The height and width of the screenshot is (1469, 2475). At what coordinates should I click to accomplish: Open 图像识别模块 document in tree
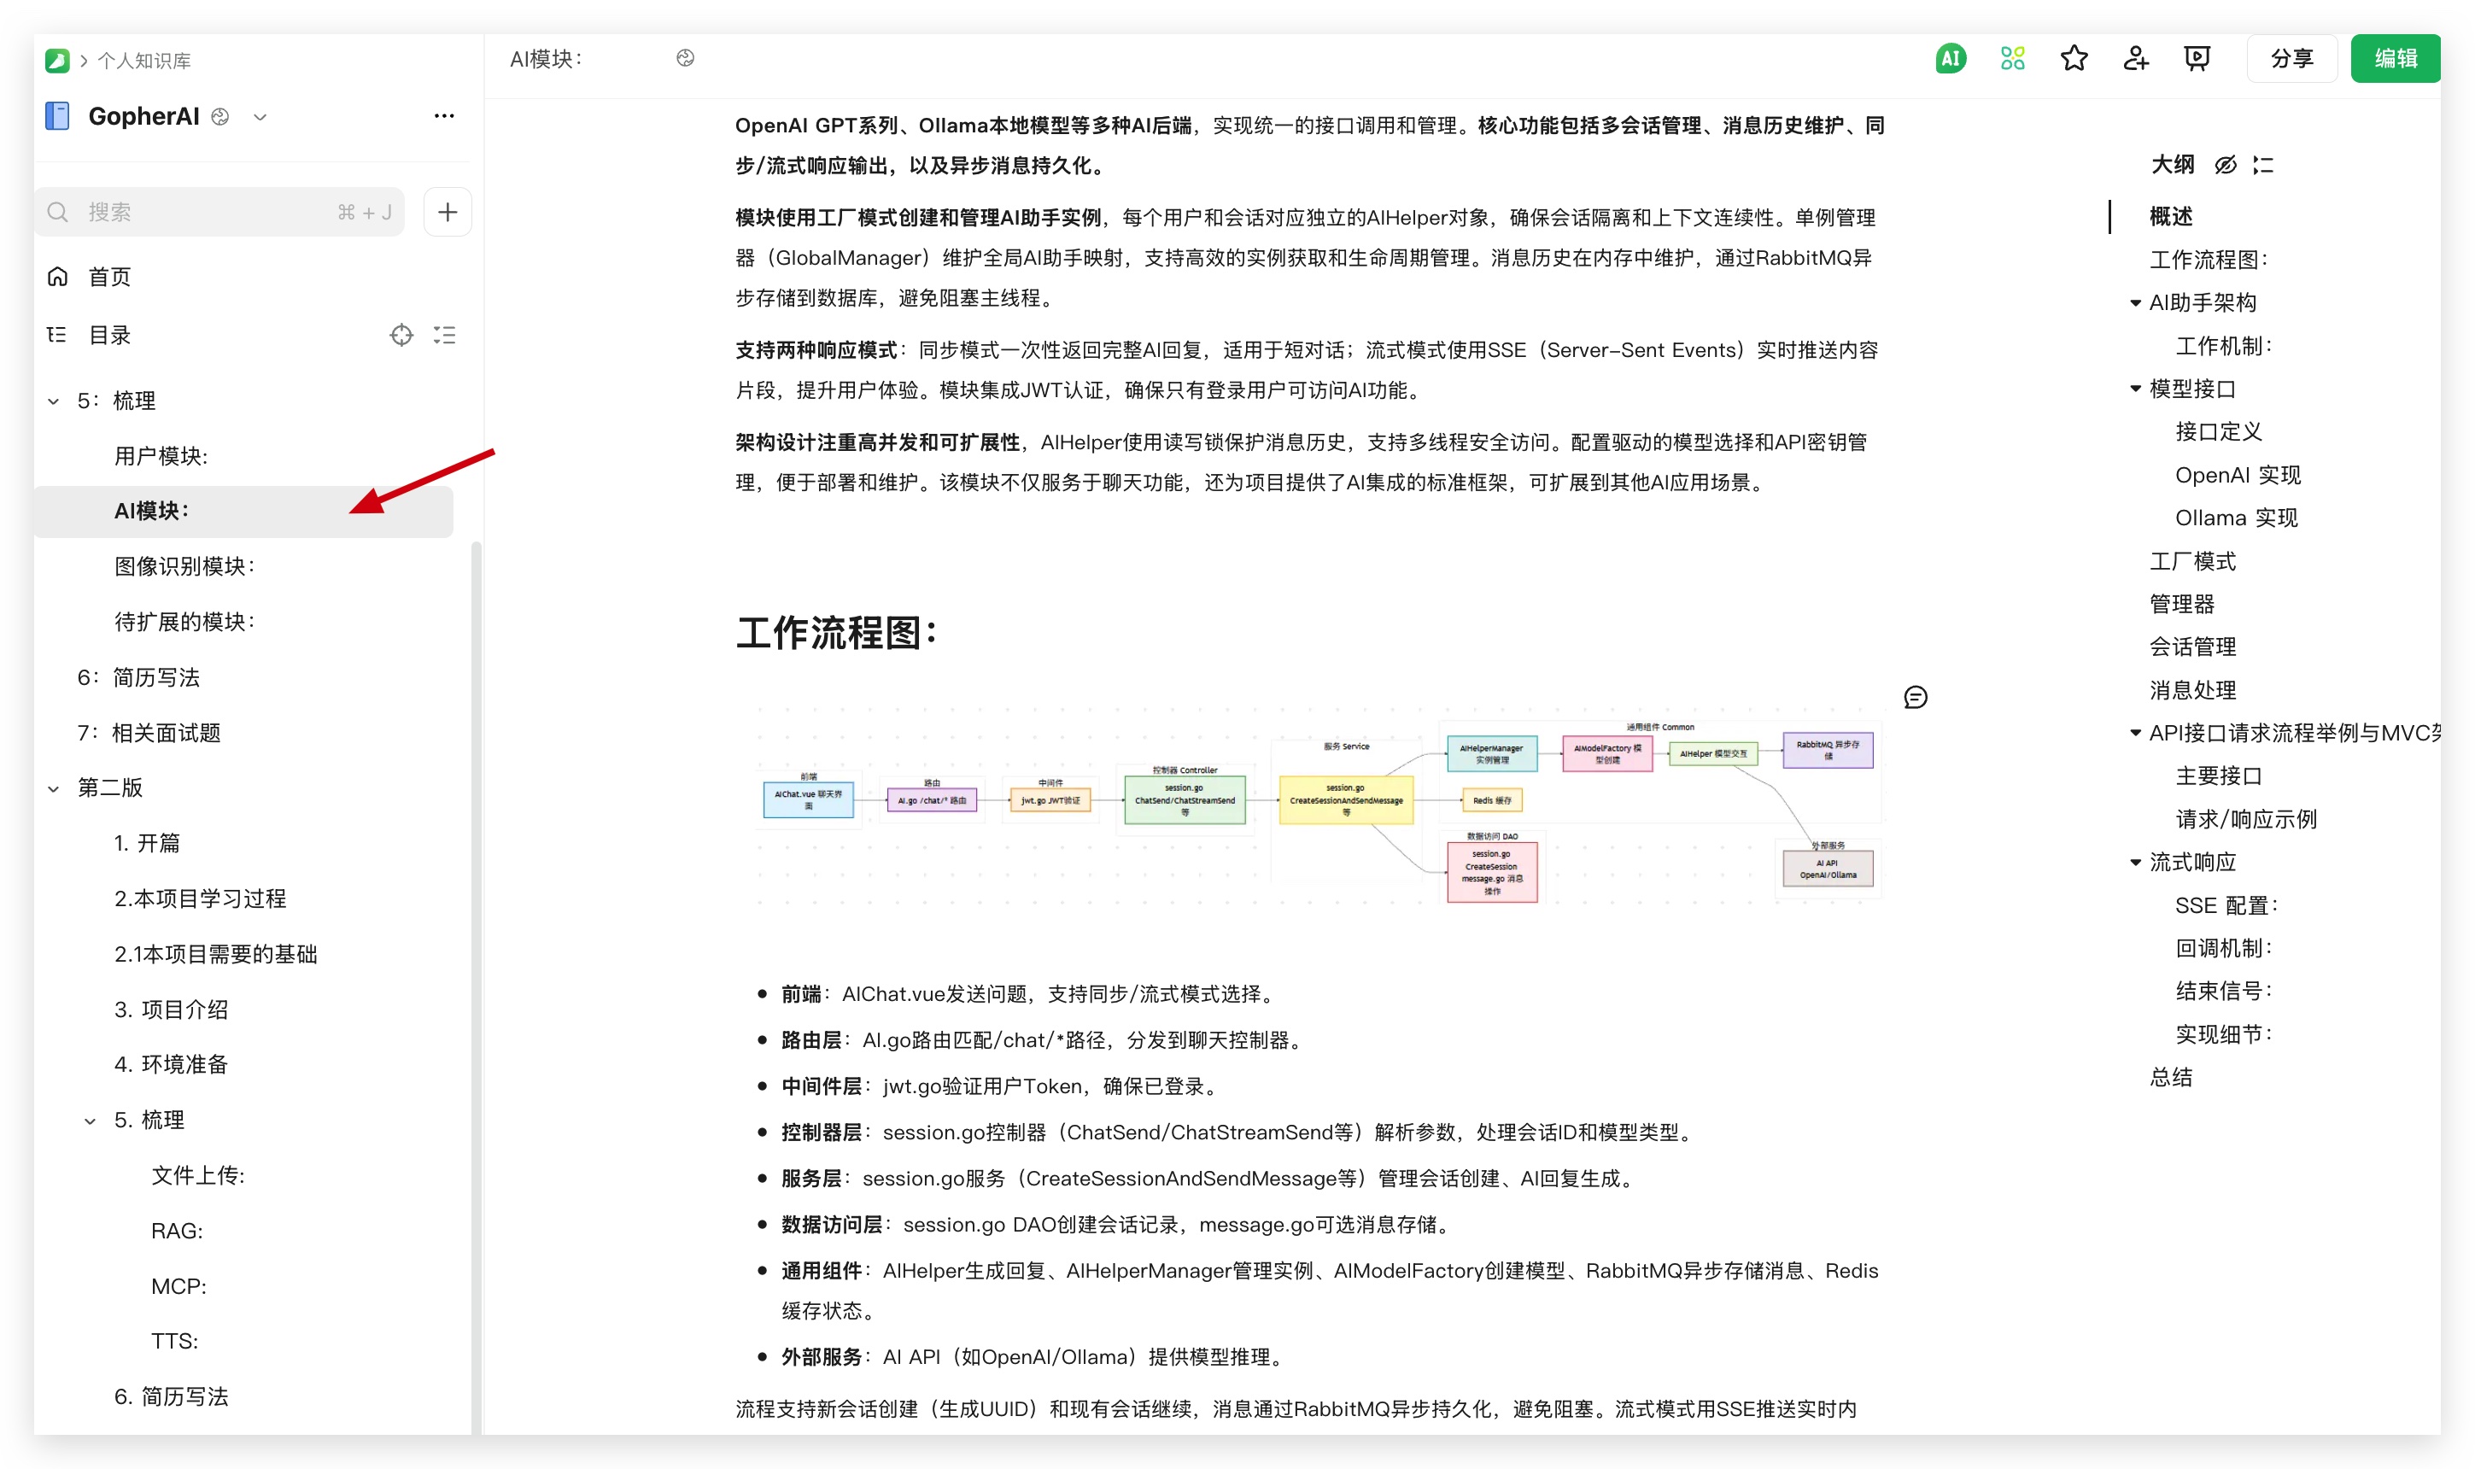point(184,566)
